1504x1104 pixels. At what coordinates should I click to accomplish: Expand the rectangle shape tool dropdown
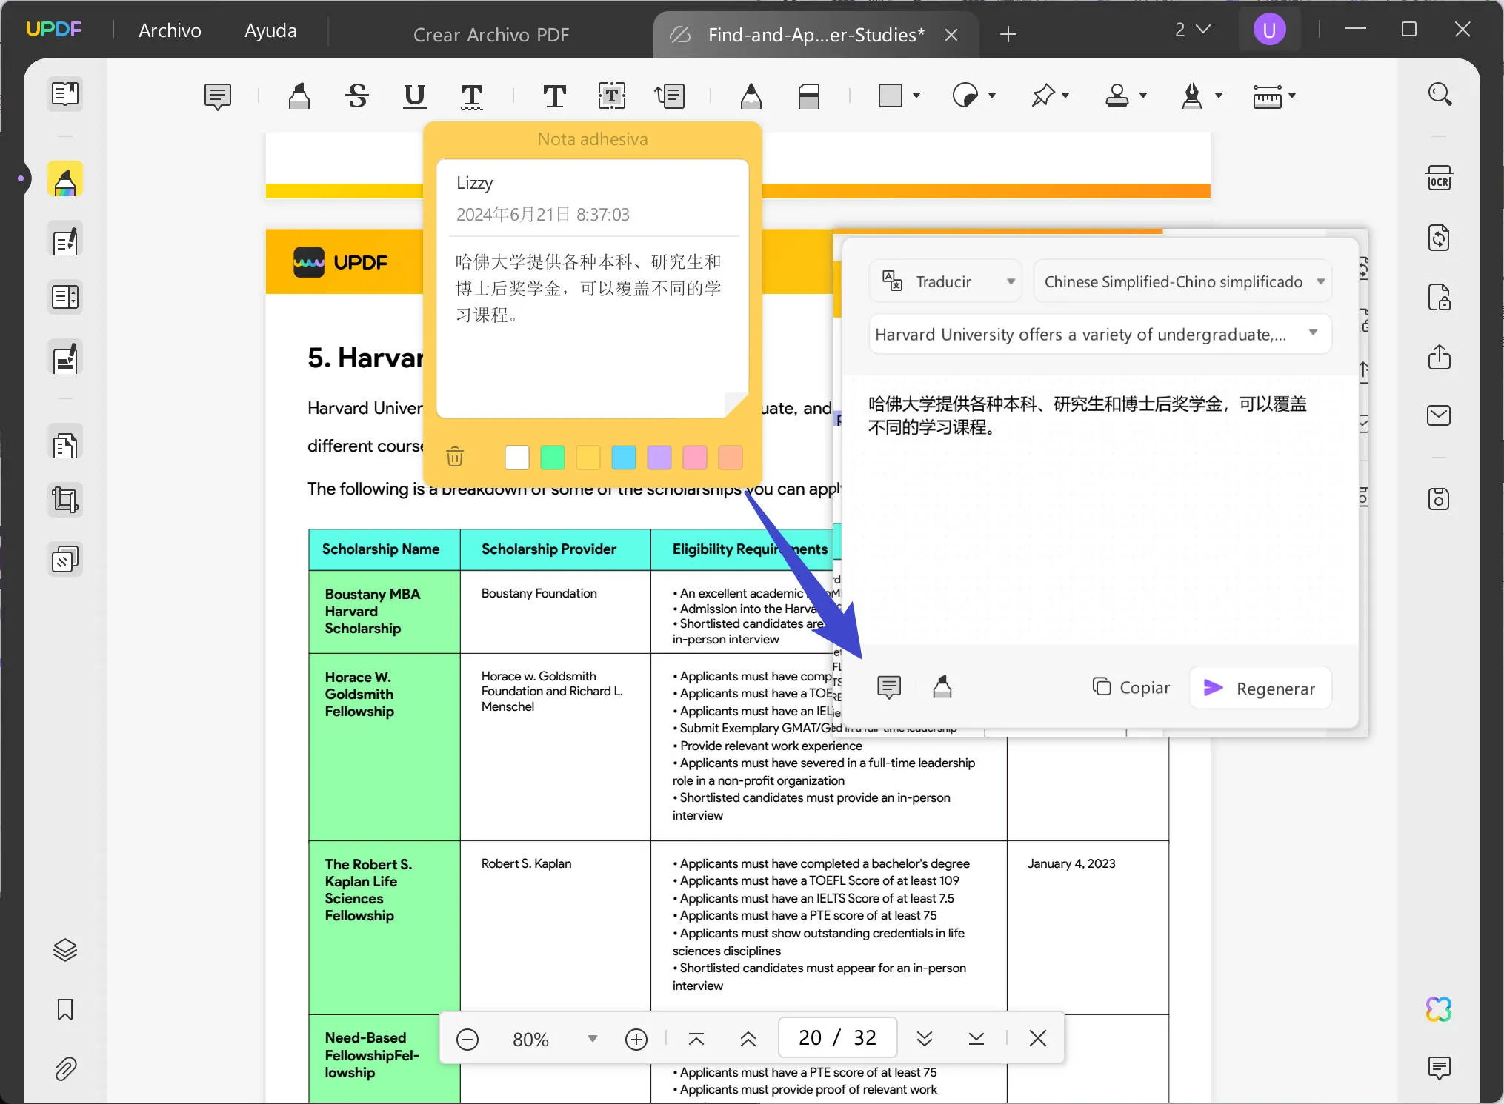[916, 96]
